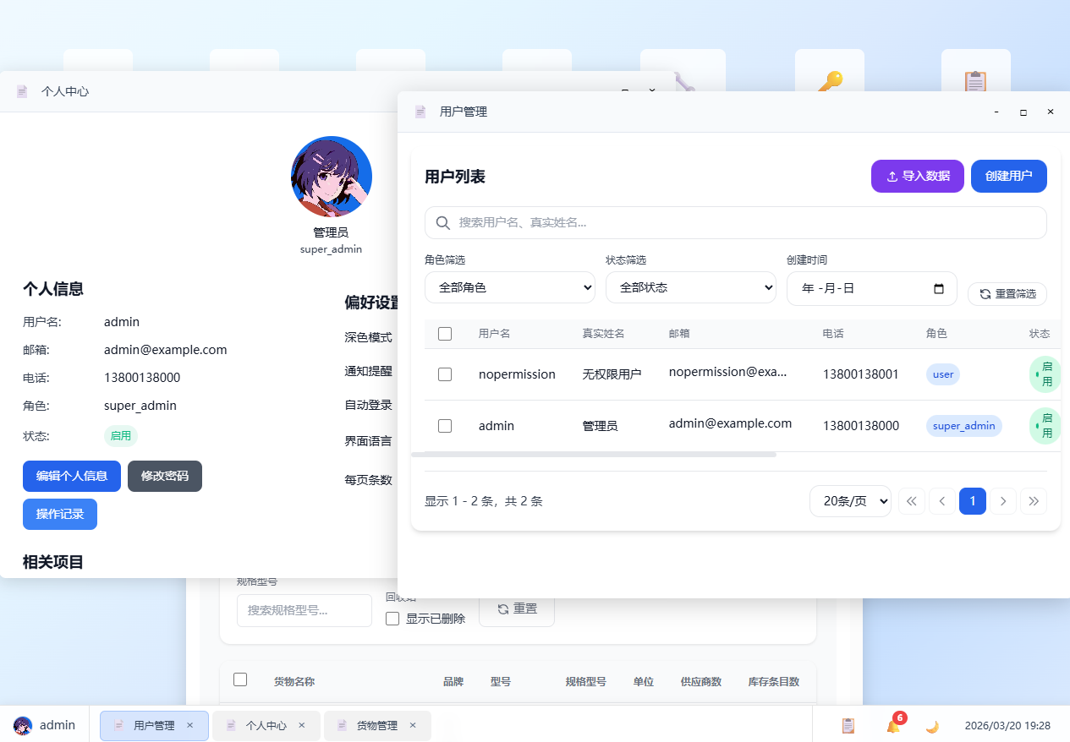The height and width of the screenshot is (742, 1070).
Task: Open the 全部状态 status filter dropdown
Action: coord(690,287)
